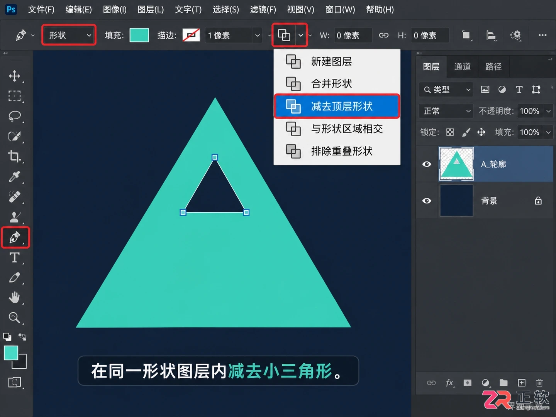This screenshot has height=417, width=556.
Task: Select the Hand tool
Action: pyautogui.click(x=15, y=297)
